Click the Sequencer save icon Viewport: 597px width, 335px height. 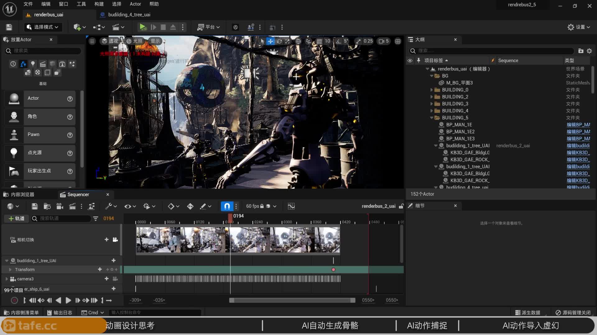[35, 206]
